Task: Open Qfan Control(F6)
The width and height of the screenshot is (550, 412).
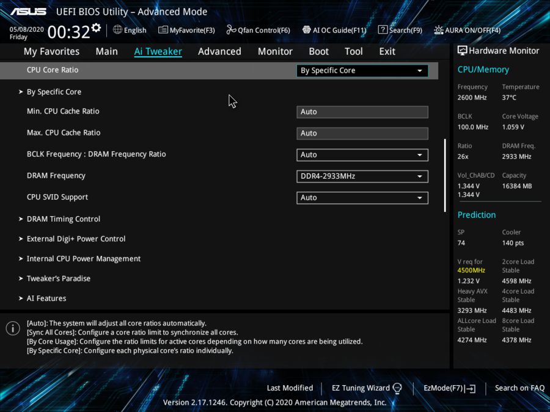Action: [264, 30]
